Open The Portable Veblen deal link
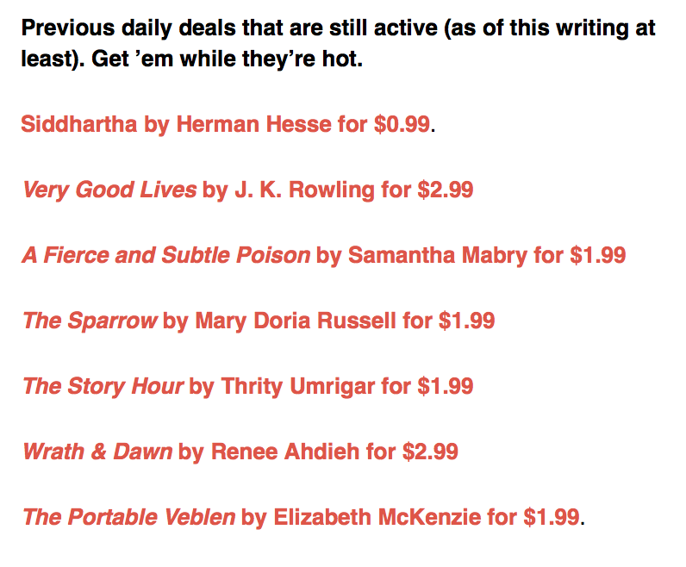The height and width of the screenshot is (567, 686). point(301,517)
